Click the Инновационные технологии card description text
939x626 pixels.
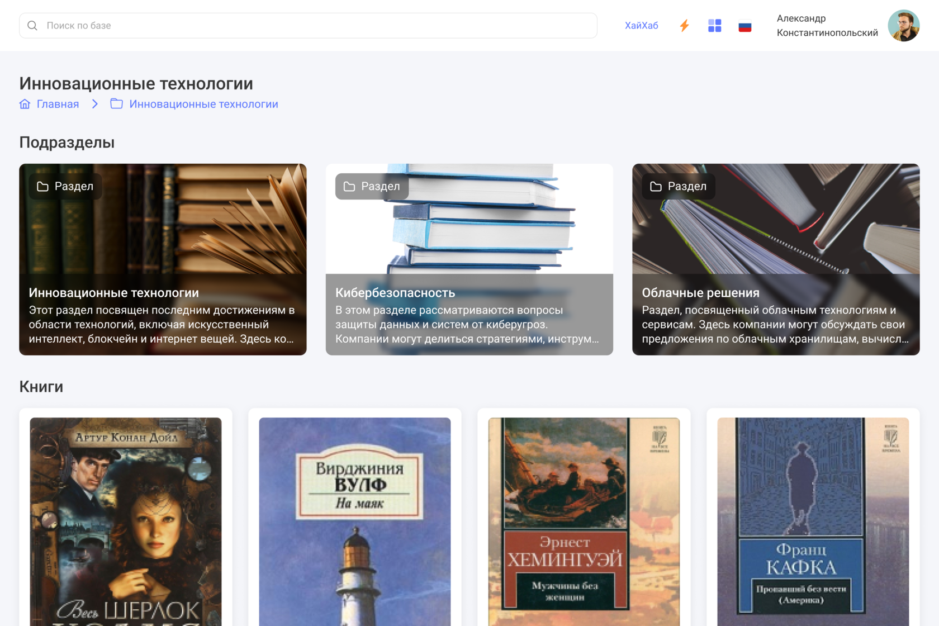162,325
